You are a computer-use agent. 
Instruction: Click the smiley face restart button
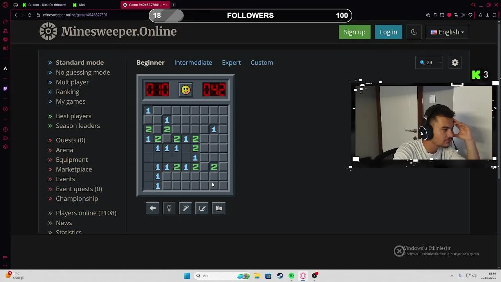click(186, 90)
